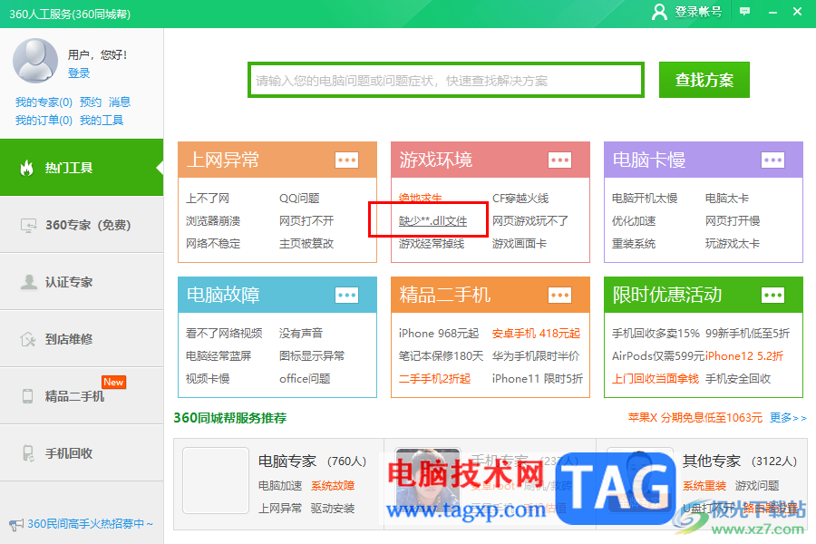Image resolution: width=816 pixels, height=544 pixels.
Task: Click 缺少**.dll文件 link
Action: click(x=433, y=220)
